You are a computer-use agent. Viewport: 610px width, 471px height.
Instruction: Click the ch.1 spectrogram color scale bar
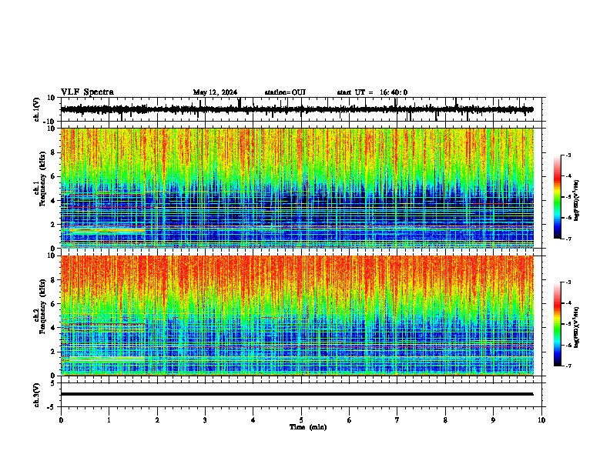pos(557,197)
